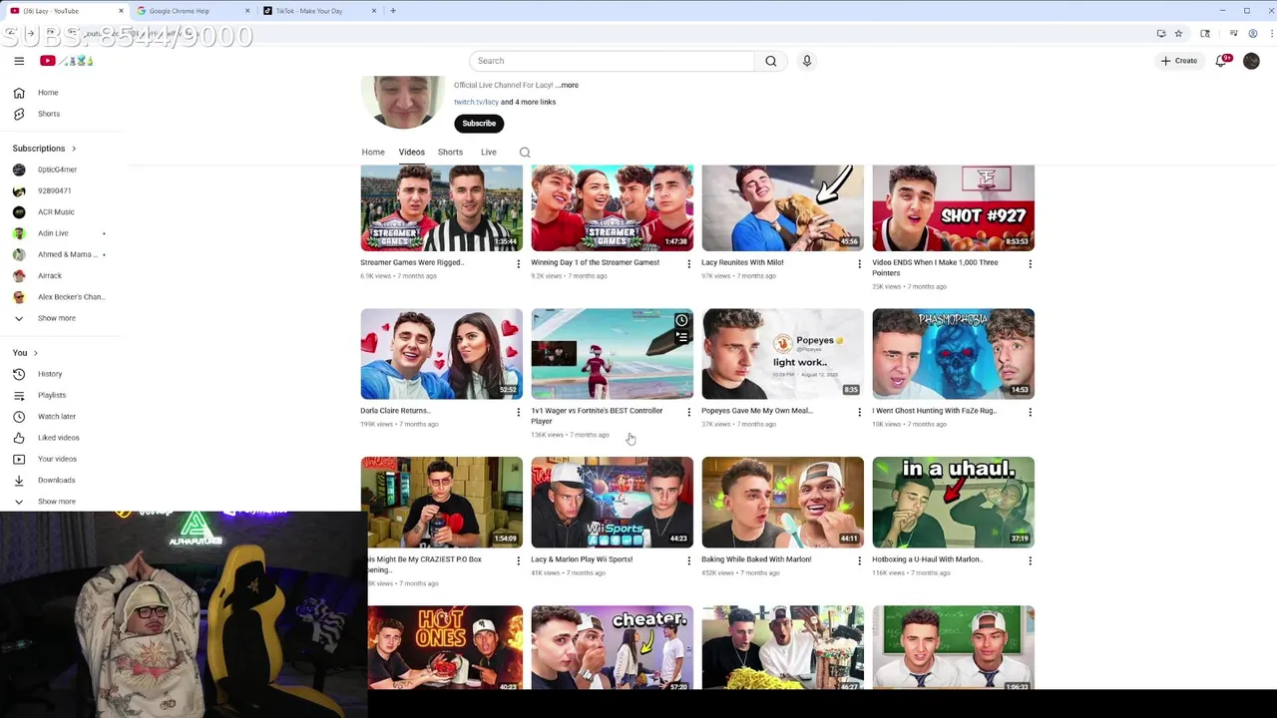Open the new browser tab plus button

pyautogui.click(x=393, y=11)
